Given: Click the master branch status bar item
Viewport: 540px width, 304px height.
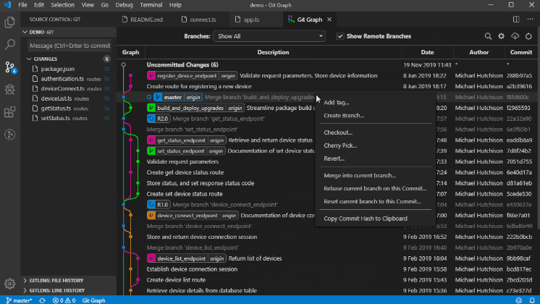Looking at the screenshot, I should (19, 300).
